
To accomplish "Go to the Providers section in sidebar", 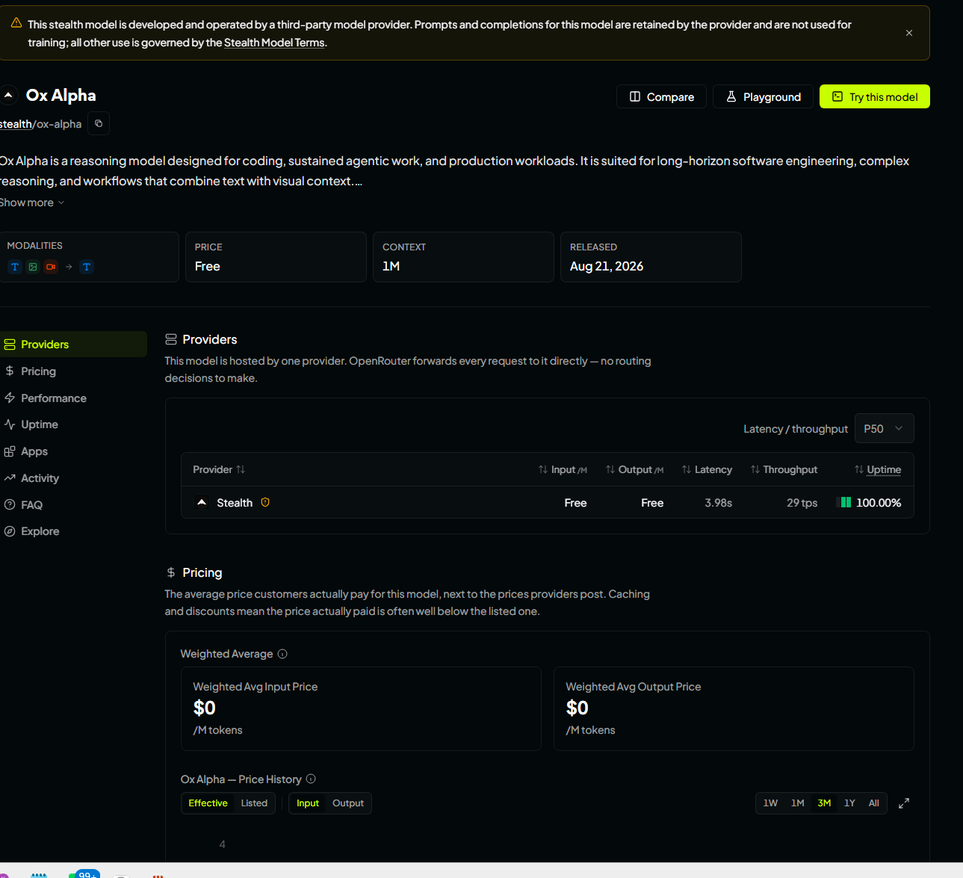I will pyautogui.click(x=73, y=344).
